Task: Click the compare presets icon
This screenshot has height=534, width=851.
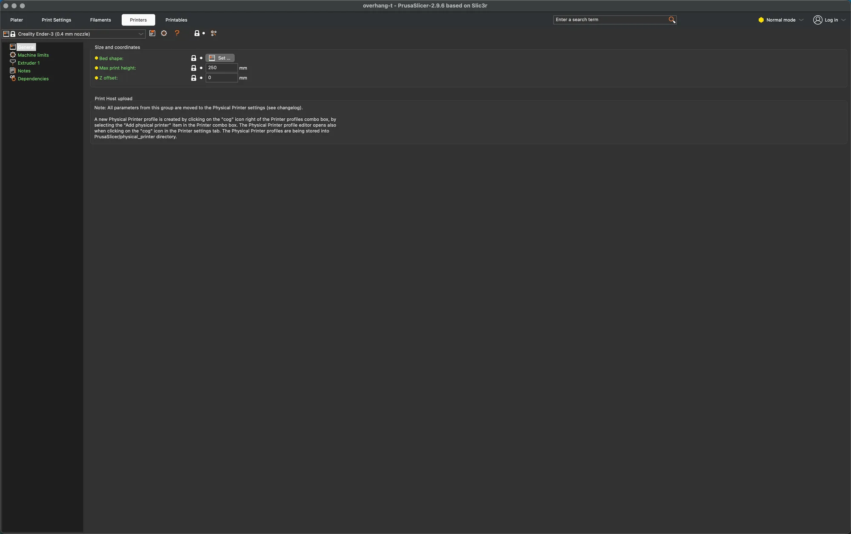Action: (214, 33)
